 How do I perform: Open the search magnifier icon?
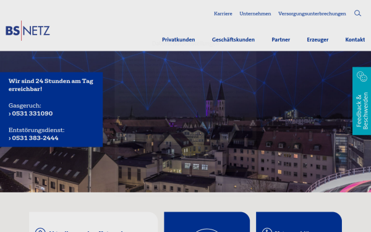point(357,13)
